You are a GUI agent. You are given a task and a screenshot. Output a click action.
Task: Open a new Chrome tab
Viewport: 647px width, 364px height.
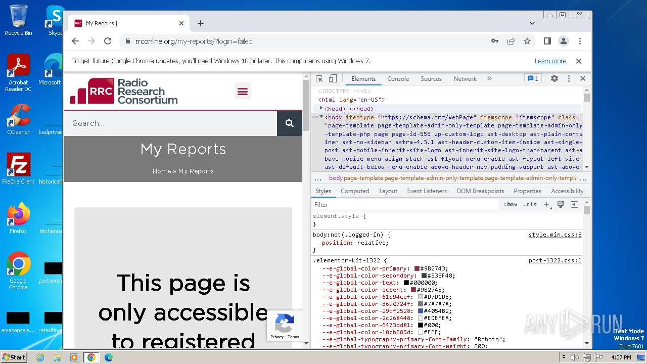click(x=201, y=23)
